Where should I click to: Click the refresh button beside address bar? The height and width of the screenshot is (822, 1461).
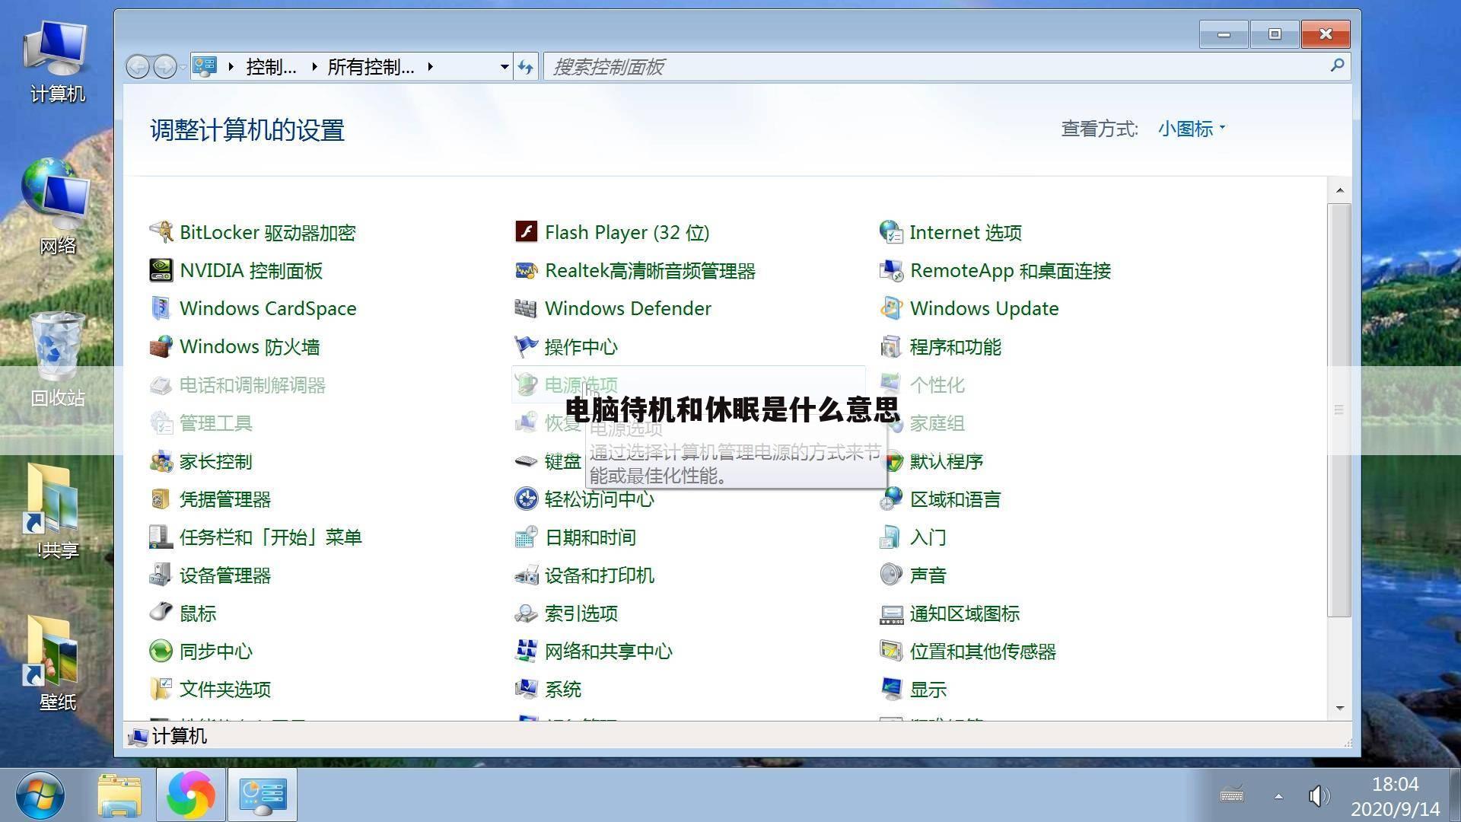point(526,67)
